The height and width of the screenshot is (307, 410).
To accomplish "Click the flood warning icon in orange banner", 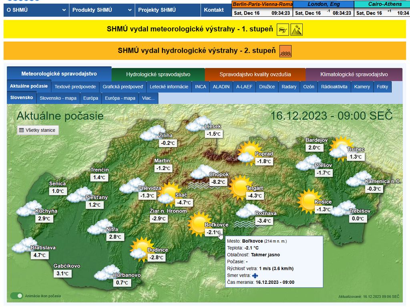I will pyautogui.click(x=285, y=51).
